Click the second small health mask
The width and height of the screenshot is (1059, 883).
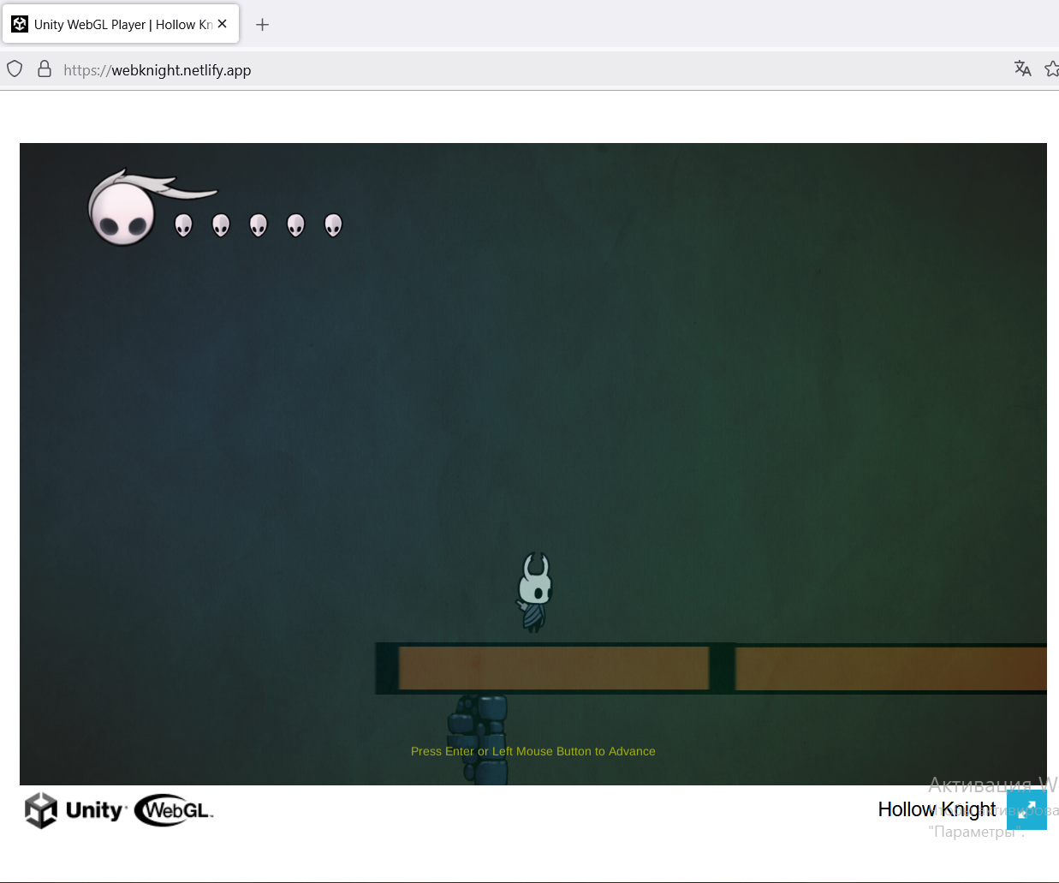coord(221,225)
